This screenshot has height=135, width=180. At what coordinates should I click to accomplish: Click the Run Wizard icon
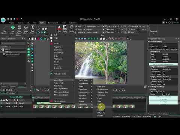[5, 27]
